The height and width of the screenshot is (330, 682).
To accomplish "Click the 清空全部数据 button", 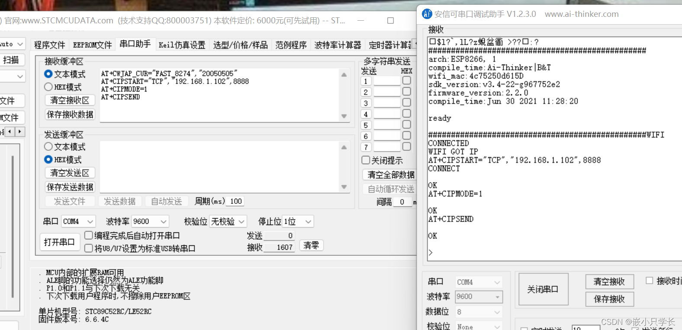I will (389, 175).
